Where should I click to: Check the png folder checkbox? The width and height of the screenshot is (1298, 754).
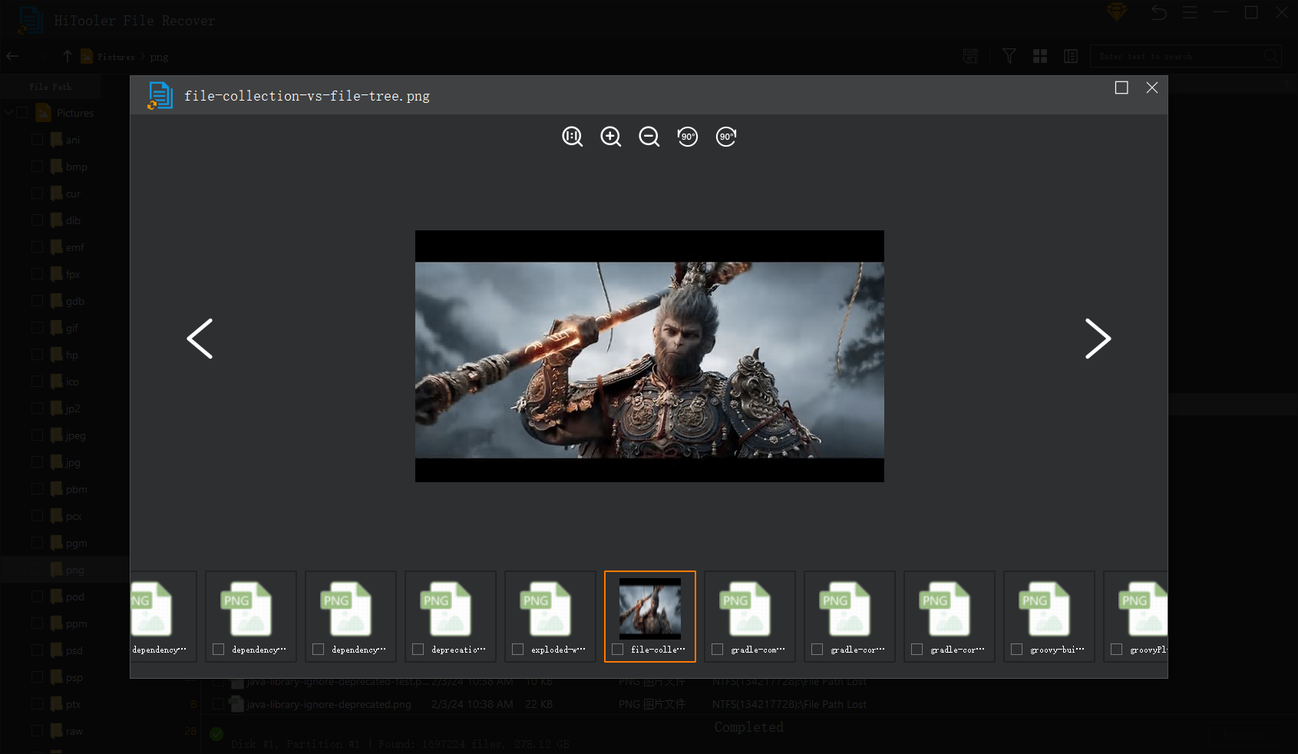(x=36, y=569)
